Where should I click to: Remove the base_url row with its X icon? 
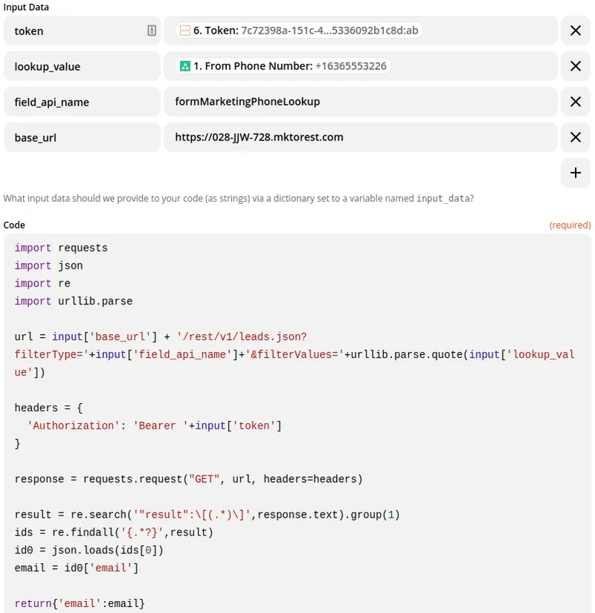click(x=575, y=137)
